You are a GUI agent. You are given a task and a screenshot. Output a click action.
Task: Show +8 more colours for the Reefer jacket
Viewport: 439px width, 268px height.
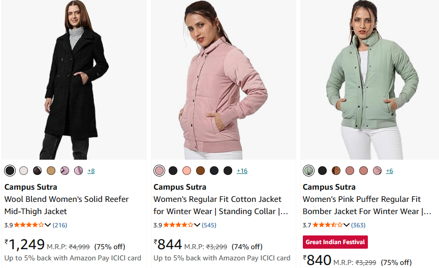coord(91,171)
